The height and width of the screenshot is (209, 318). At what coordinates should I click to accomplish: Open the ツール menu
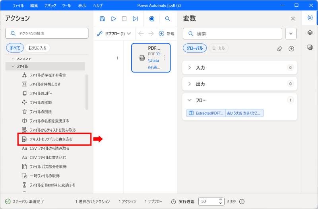66,6
